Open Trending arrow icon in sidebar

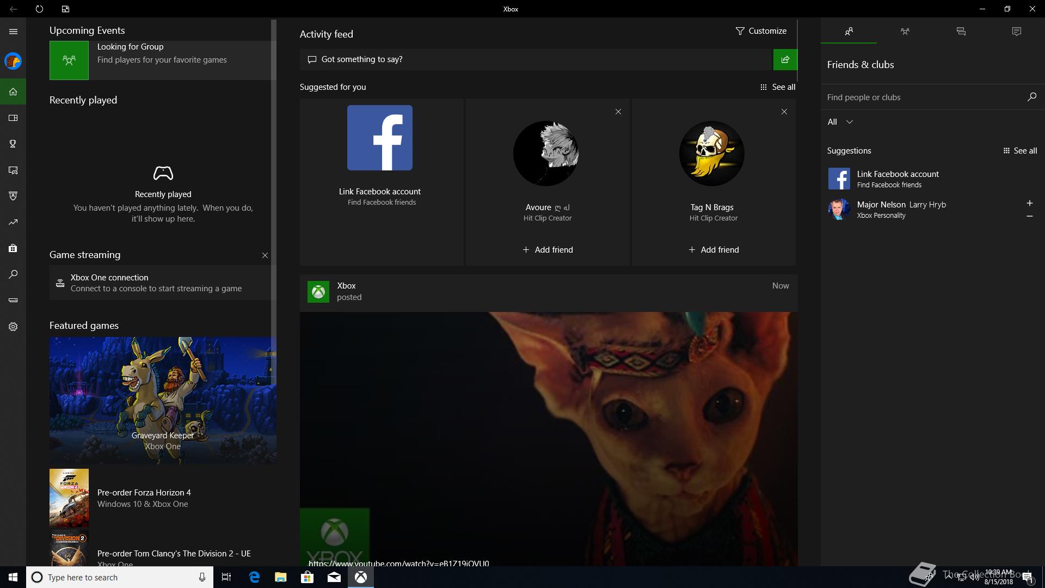click(x=13, y=222)
